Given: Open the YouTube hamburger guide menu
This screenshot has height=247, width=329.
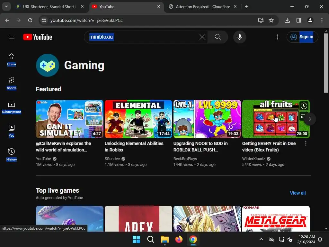Looking at the screenshot, I should 12,37.
